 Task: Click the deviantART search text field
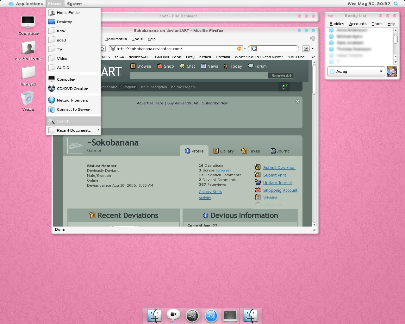(x=199, y=76)
